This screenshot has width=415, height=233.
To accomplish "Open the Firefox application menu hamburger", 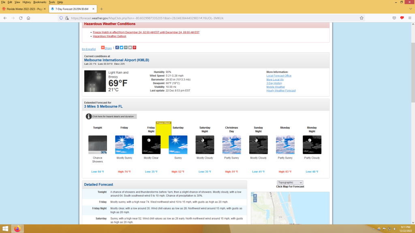I will coord(410,18).
